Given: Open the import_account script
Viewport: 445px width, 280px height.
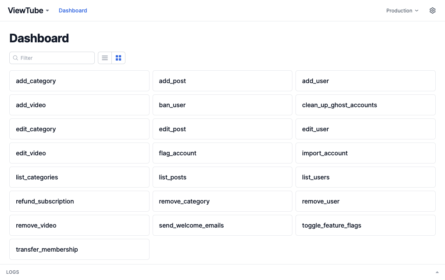Looking at the screenshot, I should (365, 153).
